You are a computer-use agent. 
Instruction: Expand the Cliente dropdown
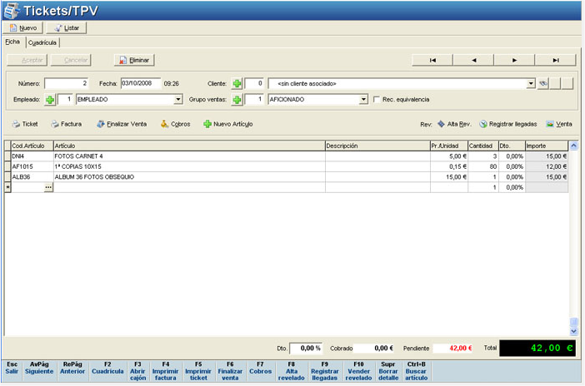click(x=531, y=83)
